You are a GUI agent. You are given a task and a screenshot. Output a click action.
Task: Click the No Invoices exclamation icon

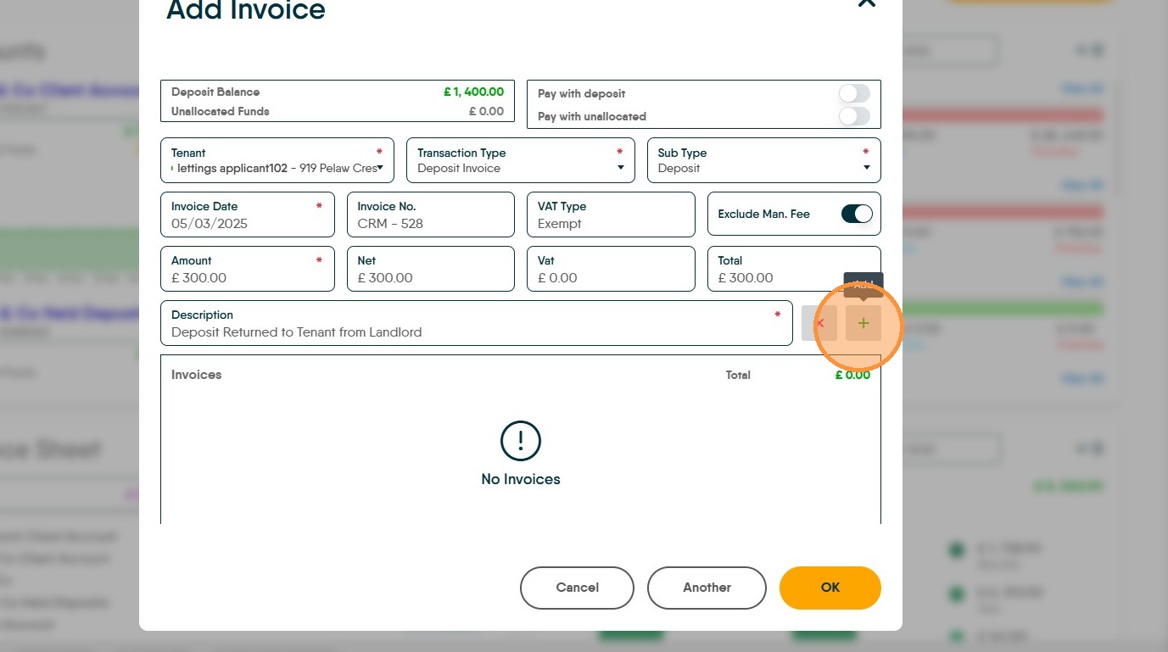coord(521,441)
